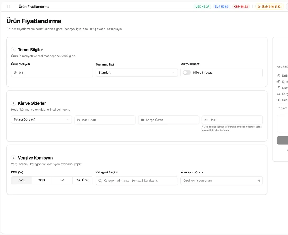
Task: Click the Desi reference note text
Action: [232, 128]
